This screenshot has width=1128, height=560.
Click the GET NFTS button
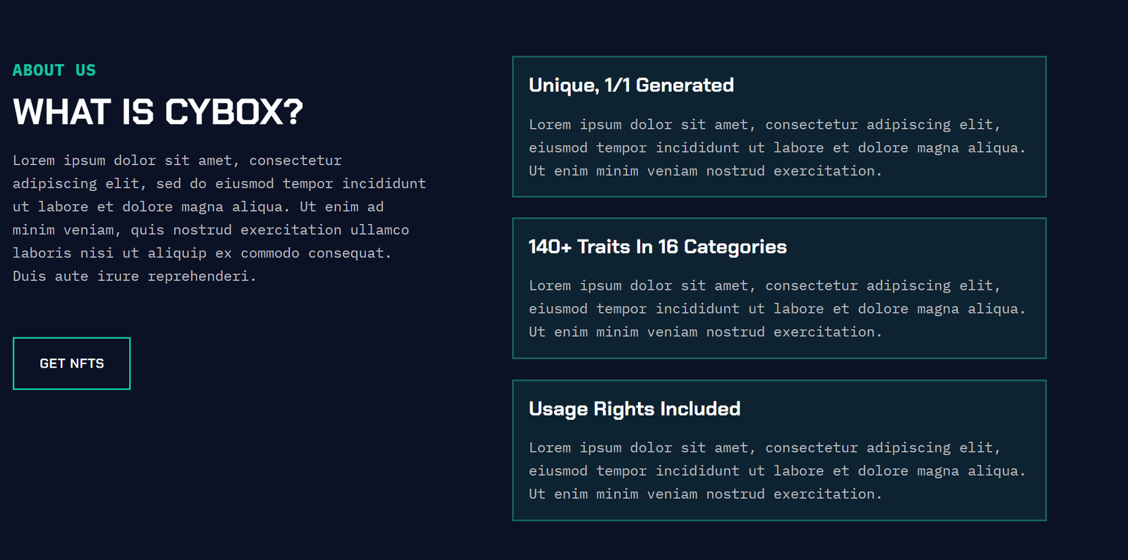point(71,363)
